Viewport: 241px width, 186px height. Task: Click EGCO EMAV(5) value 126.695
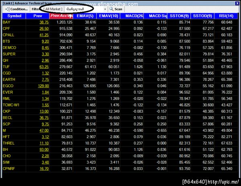90,86
